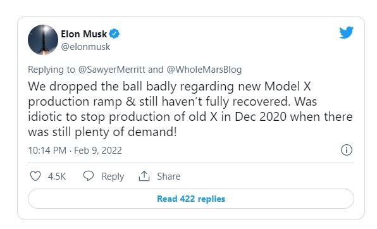
Task: Click the Twitter bird logo
Action: coord(346,32)
